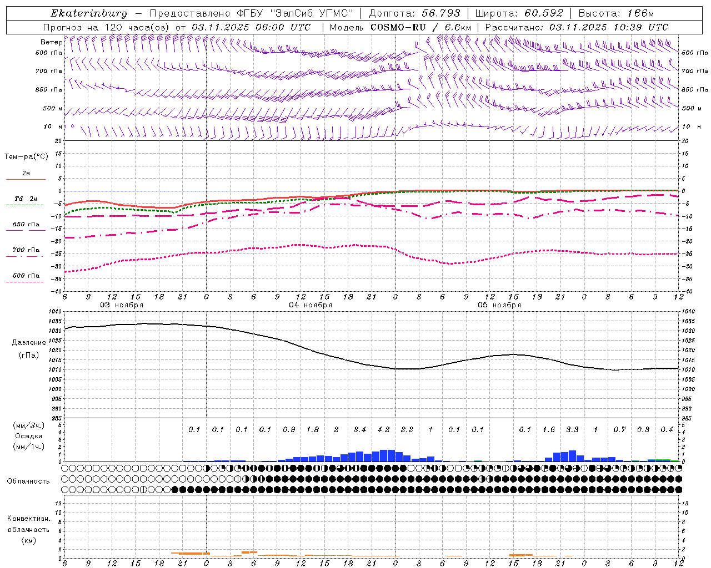The width and height of the screenshot is (711, 568).
Task: Click the 'Облачность' cloud cover label
Action: 28,481
